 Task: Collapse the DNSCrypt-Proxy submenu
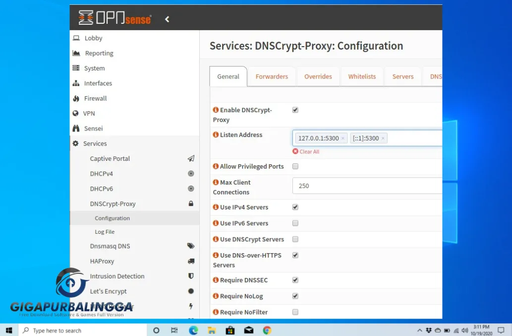pos(134,203)
